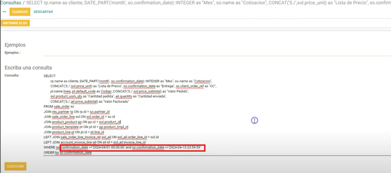Place cursor in JOIN product_product pp line
This screenshot has height=173, width=391.
(82, 122)
